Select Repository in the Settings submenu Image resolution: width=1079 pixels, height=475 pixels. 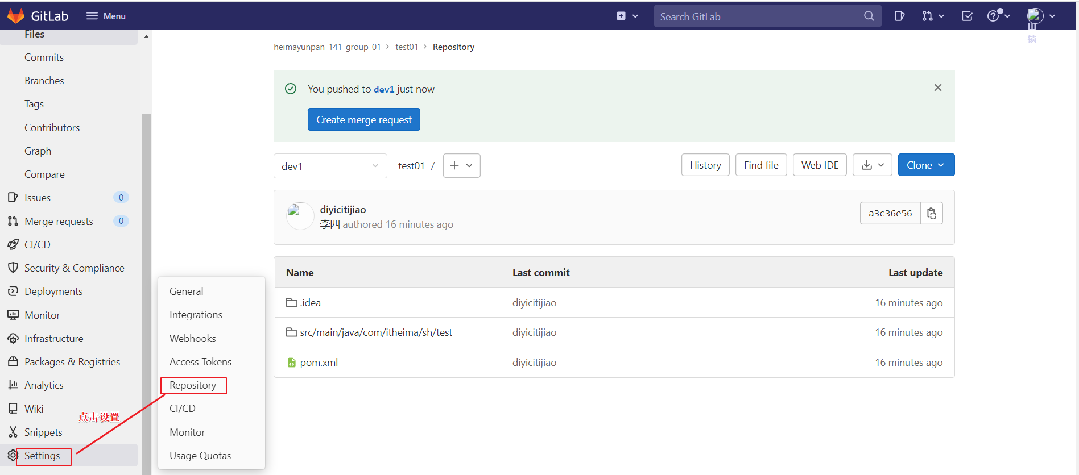pos(193,385)
